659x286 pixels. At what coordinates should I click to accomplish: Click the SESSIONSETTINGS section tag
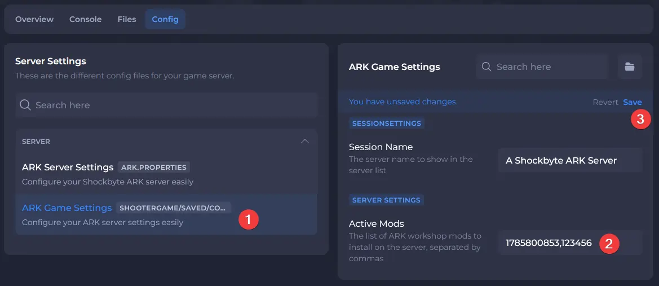[387, 123]
